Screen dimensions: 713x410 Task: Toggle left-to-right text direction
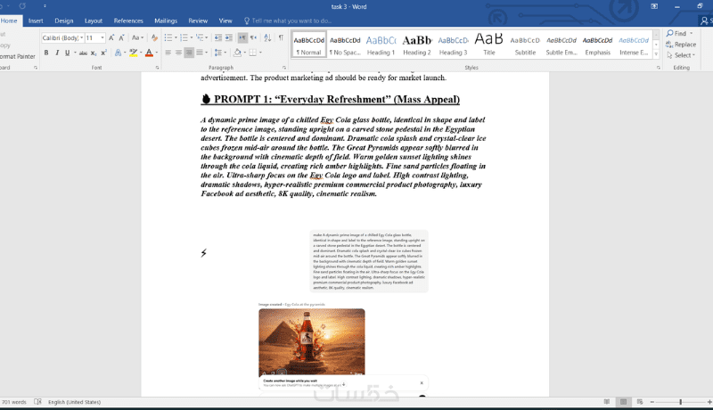(x=242, y=37)
